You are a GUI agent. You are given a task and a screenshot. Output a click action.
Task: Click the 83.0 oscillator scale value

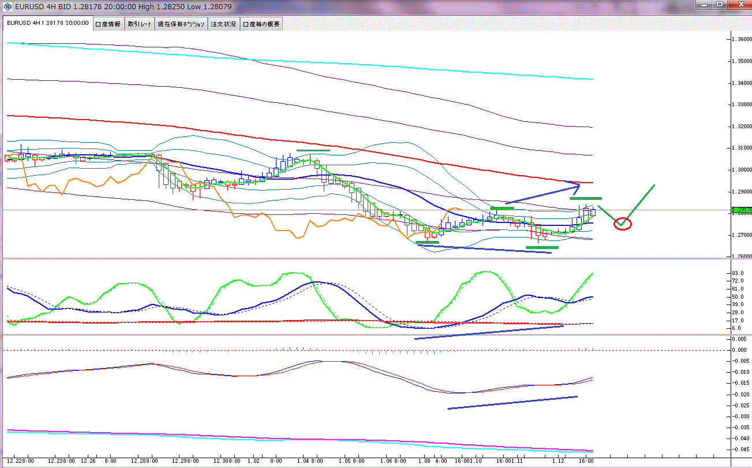(737, 273)
